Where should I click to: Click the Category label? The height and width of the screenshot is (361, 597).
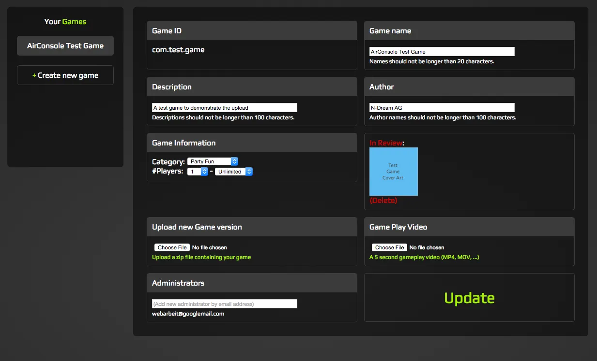168,162
